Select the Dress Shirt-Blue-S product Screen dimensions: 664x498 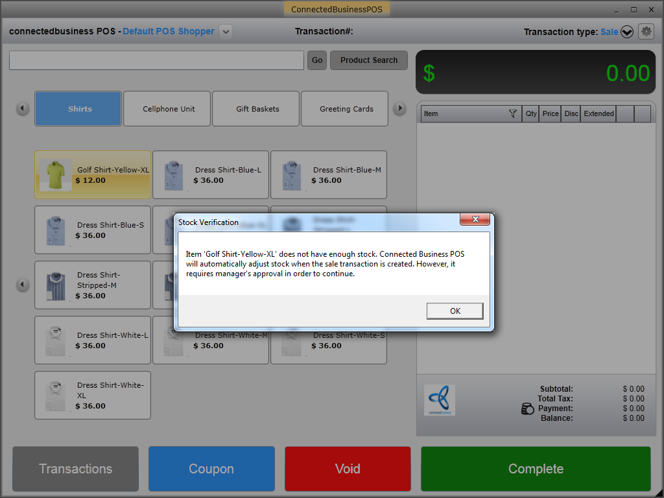point(93,230)
